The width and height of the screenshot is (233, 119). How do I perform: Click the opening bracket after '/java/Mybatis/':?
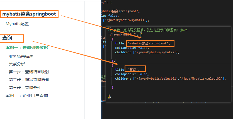point(141,34)
